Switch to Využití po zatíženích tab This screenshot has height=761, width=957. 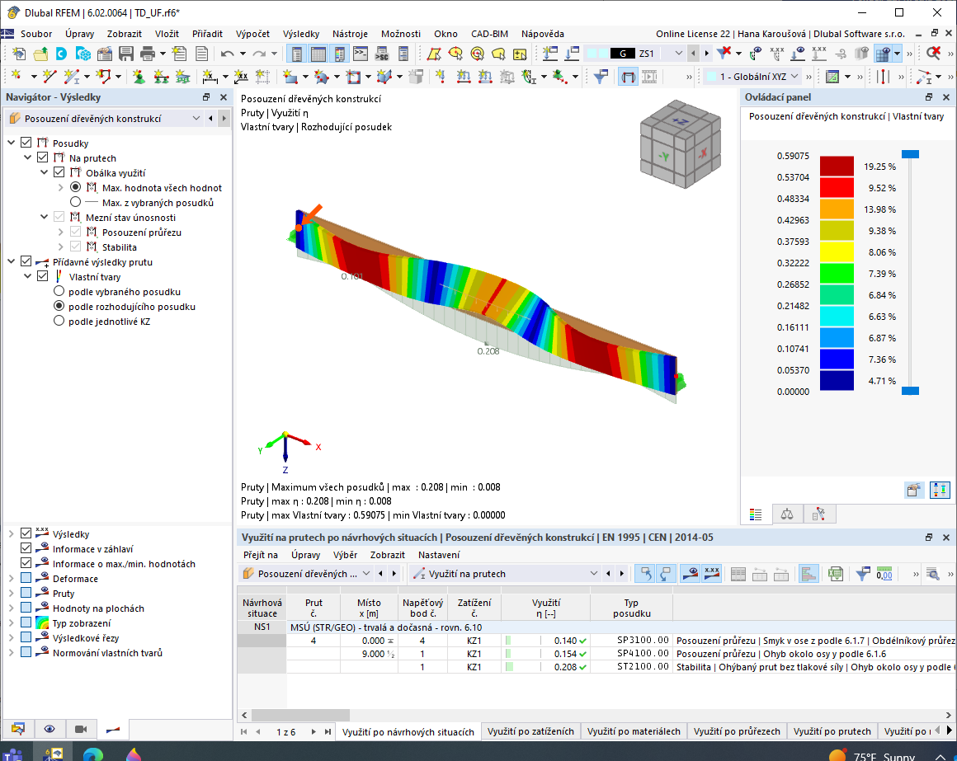pyautogui.click(x=530, y=731)
